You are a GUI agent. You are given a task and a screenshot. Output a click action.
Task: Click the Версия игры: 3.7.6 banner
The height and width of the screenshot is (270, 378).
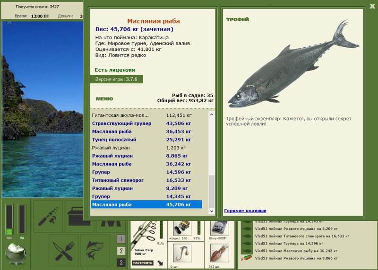116,79
